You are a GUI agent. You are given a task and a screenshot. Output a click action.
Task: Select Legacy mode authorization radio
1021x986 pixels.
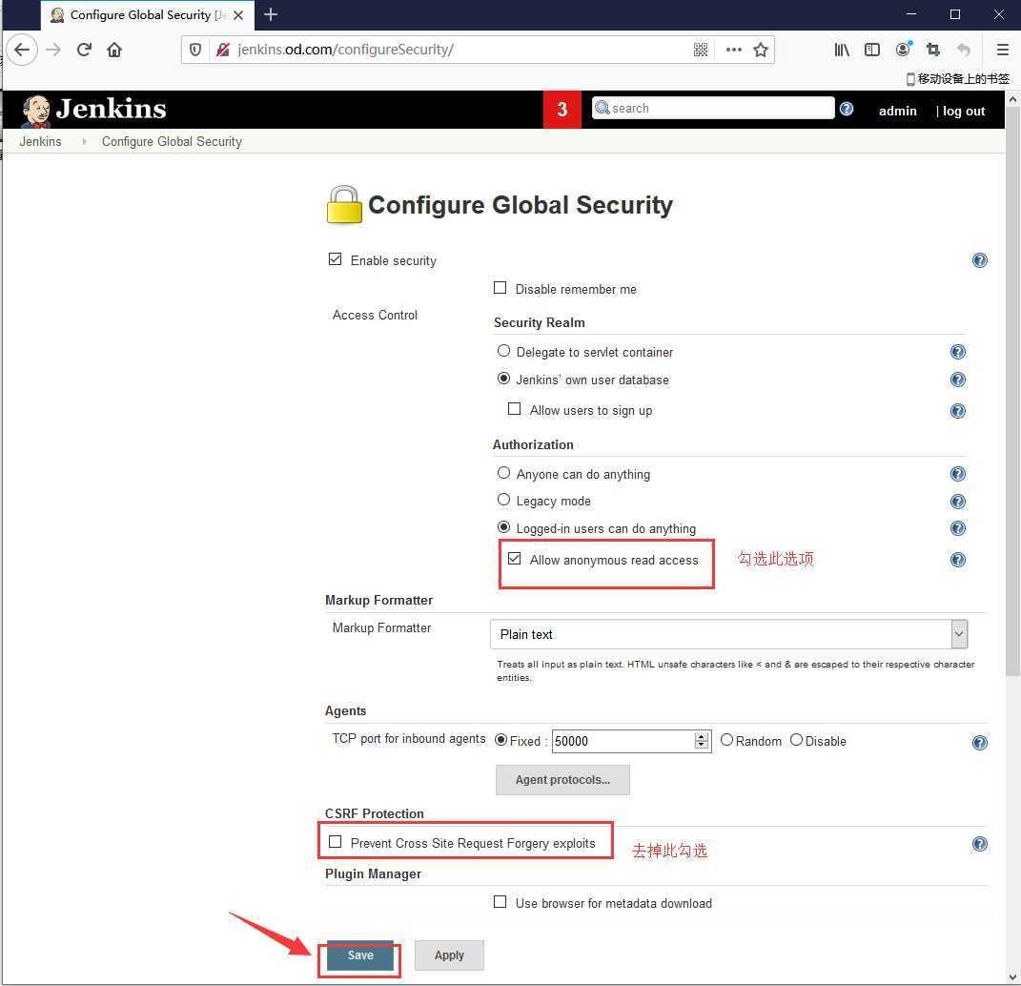coord(503,500)
